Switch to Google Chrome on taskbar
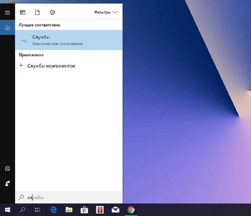This screenshot has height=216, width=251. 131,210
